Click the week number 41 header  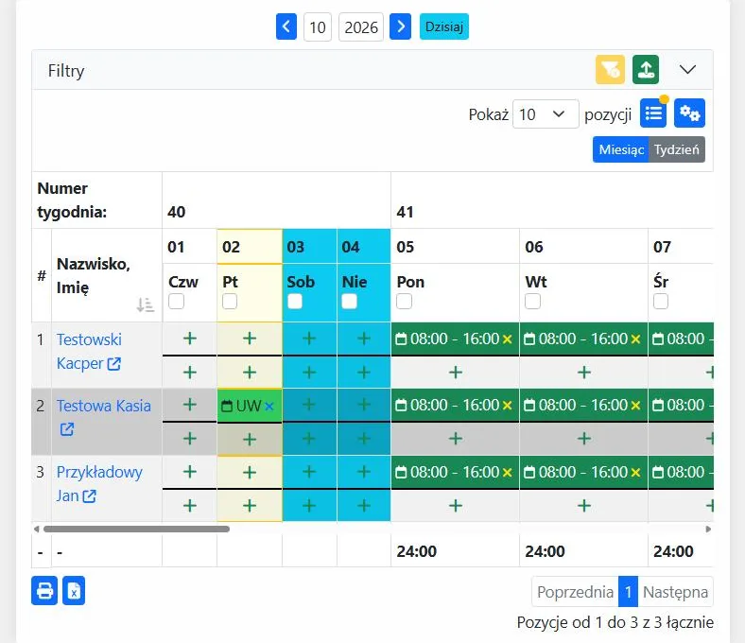click(x=406, y=212)
